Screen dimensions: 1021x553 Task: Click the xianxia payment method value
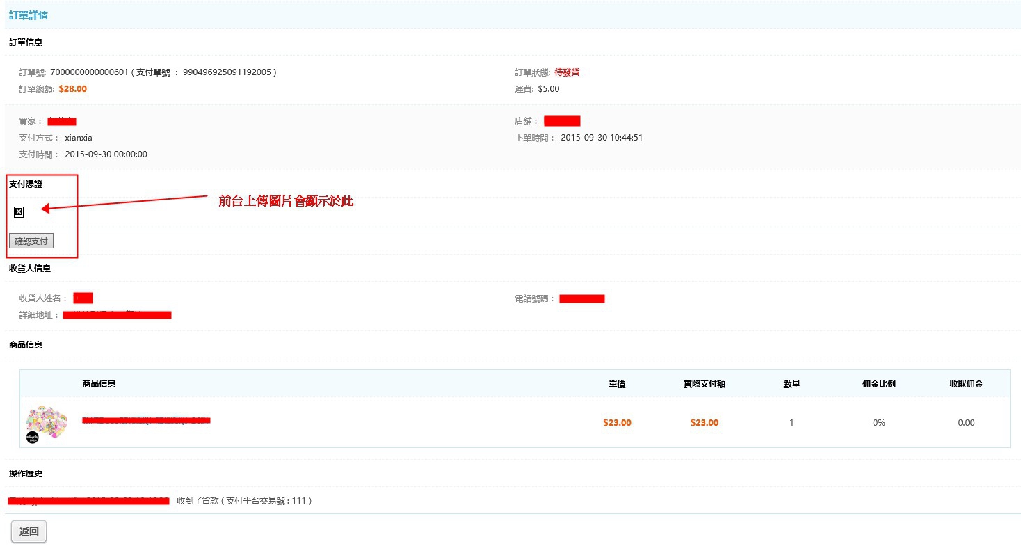click(79, 138)
